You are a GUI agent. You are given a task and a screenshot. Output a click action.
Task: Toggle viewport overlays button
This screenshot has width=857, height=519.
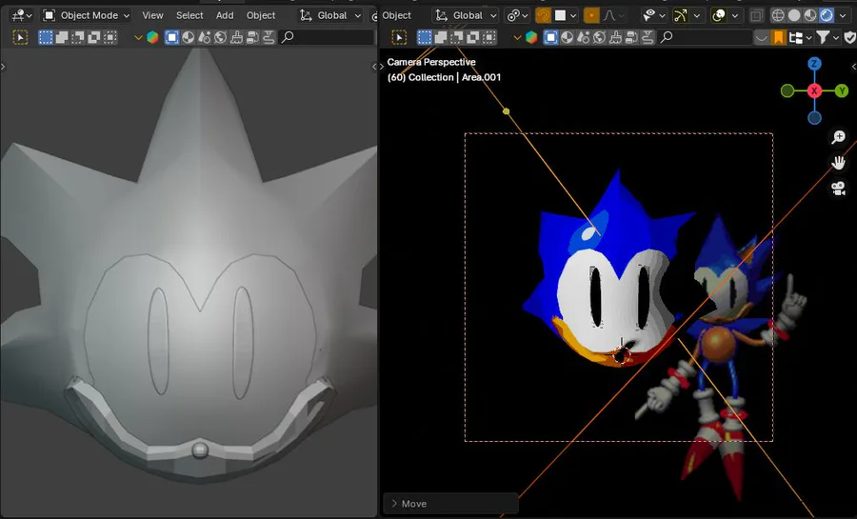coord(718,15)
